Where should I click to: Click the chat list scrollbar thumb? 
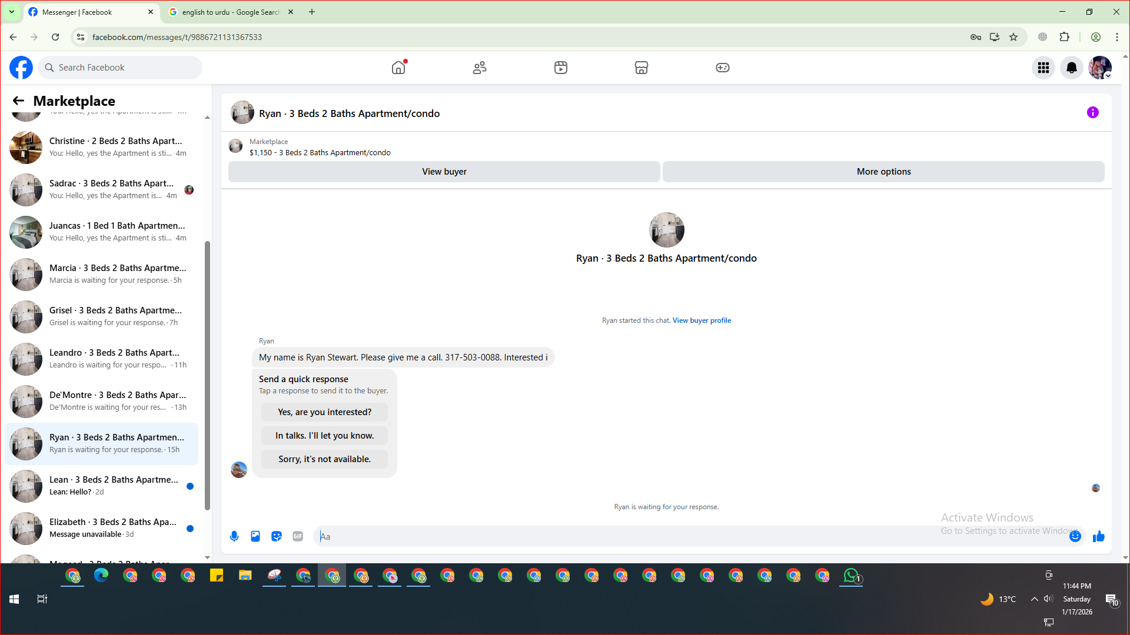click(x=207, y=376)
